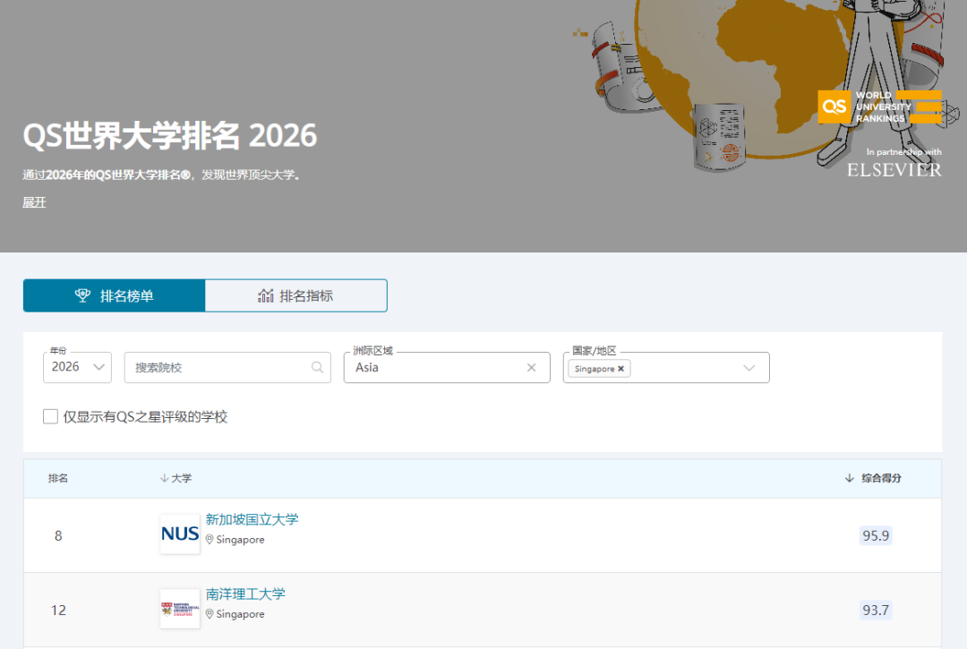Clear the Asia filter with the × icon

click(x=532, y=367)
